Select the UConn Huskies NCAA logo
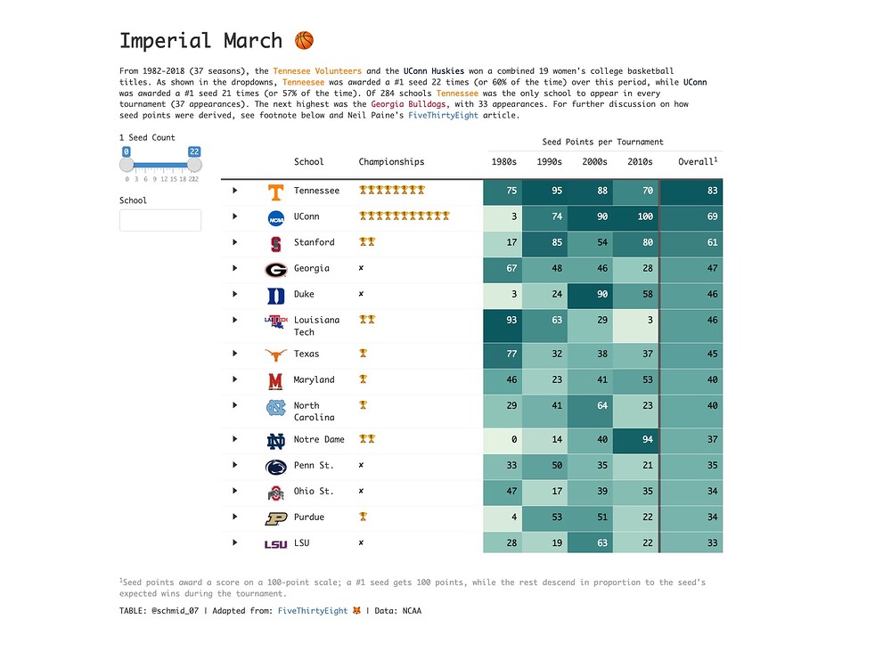875x668 pixels. coord(274,216)
